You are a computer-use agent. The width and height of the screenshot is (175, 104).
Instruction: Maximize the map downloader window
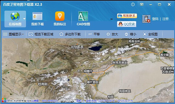pos(159,4)
